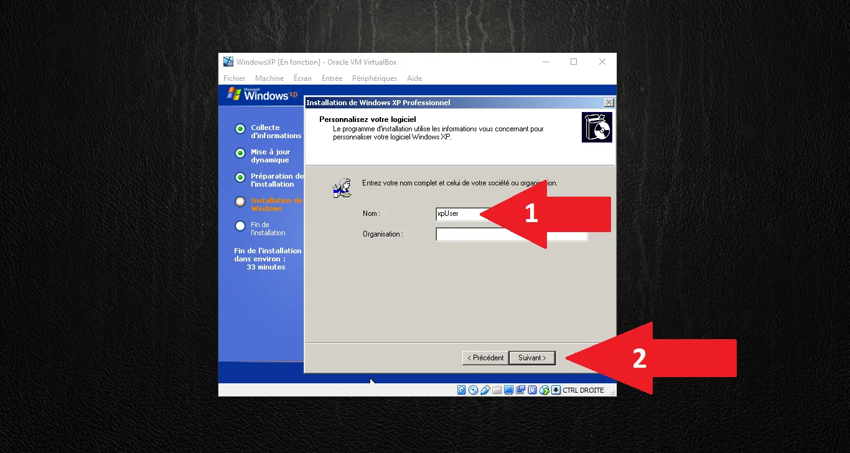Click the USB devices status icon
The width and height of the screenshot is (850, 453).
[x=485, y=390]
